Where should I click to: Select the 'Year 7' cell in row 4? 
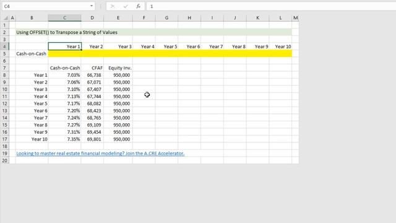click(x=212, y=46)
